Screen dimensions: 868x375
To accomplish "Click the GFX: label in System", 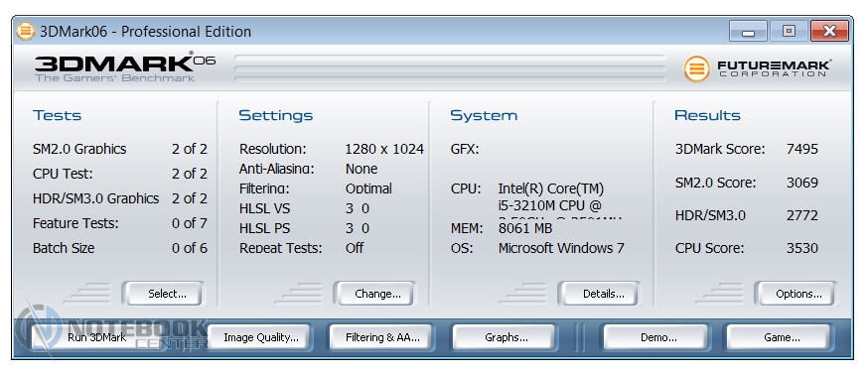I will tap(465, 149).
